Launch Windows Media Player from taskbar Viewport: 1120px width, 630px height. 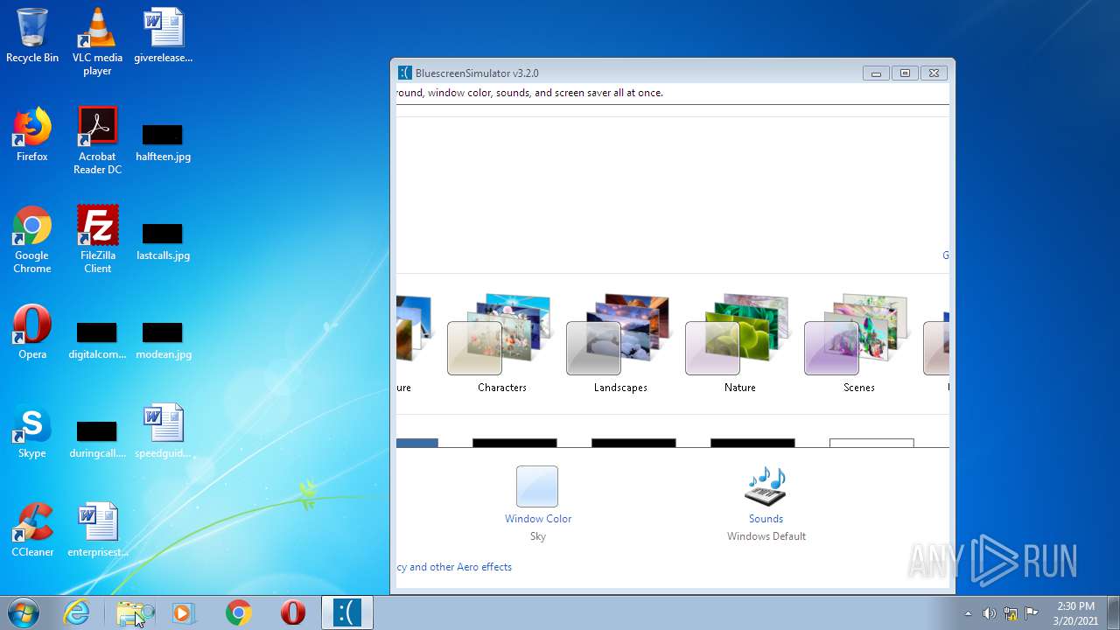click(x=185, y=612)
